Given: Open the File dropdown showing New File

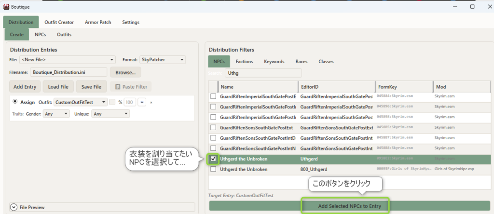Looking at the screenshot, I should (x=68, y=60).
